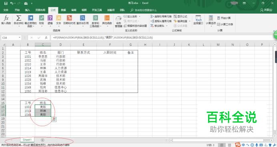
Task: Select column D header
Action: click(60, 45)
